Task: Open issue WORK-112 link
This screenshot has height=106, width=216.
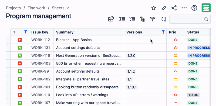Action: [x=41, y=40]
